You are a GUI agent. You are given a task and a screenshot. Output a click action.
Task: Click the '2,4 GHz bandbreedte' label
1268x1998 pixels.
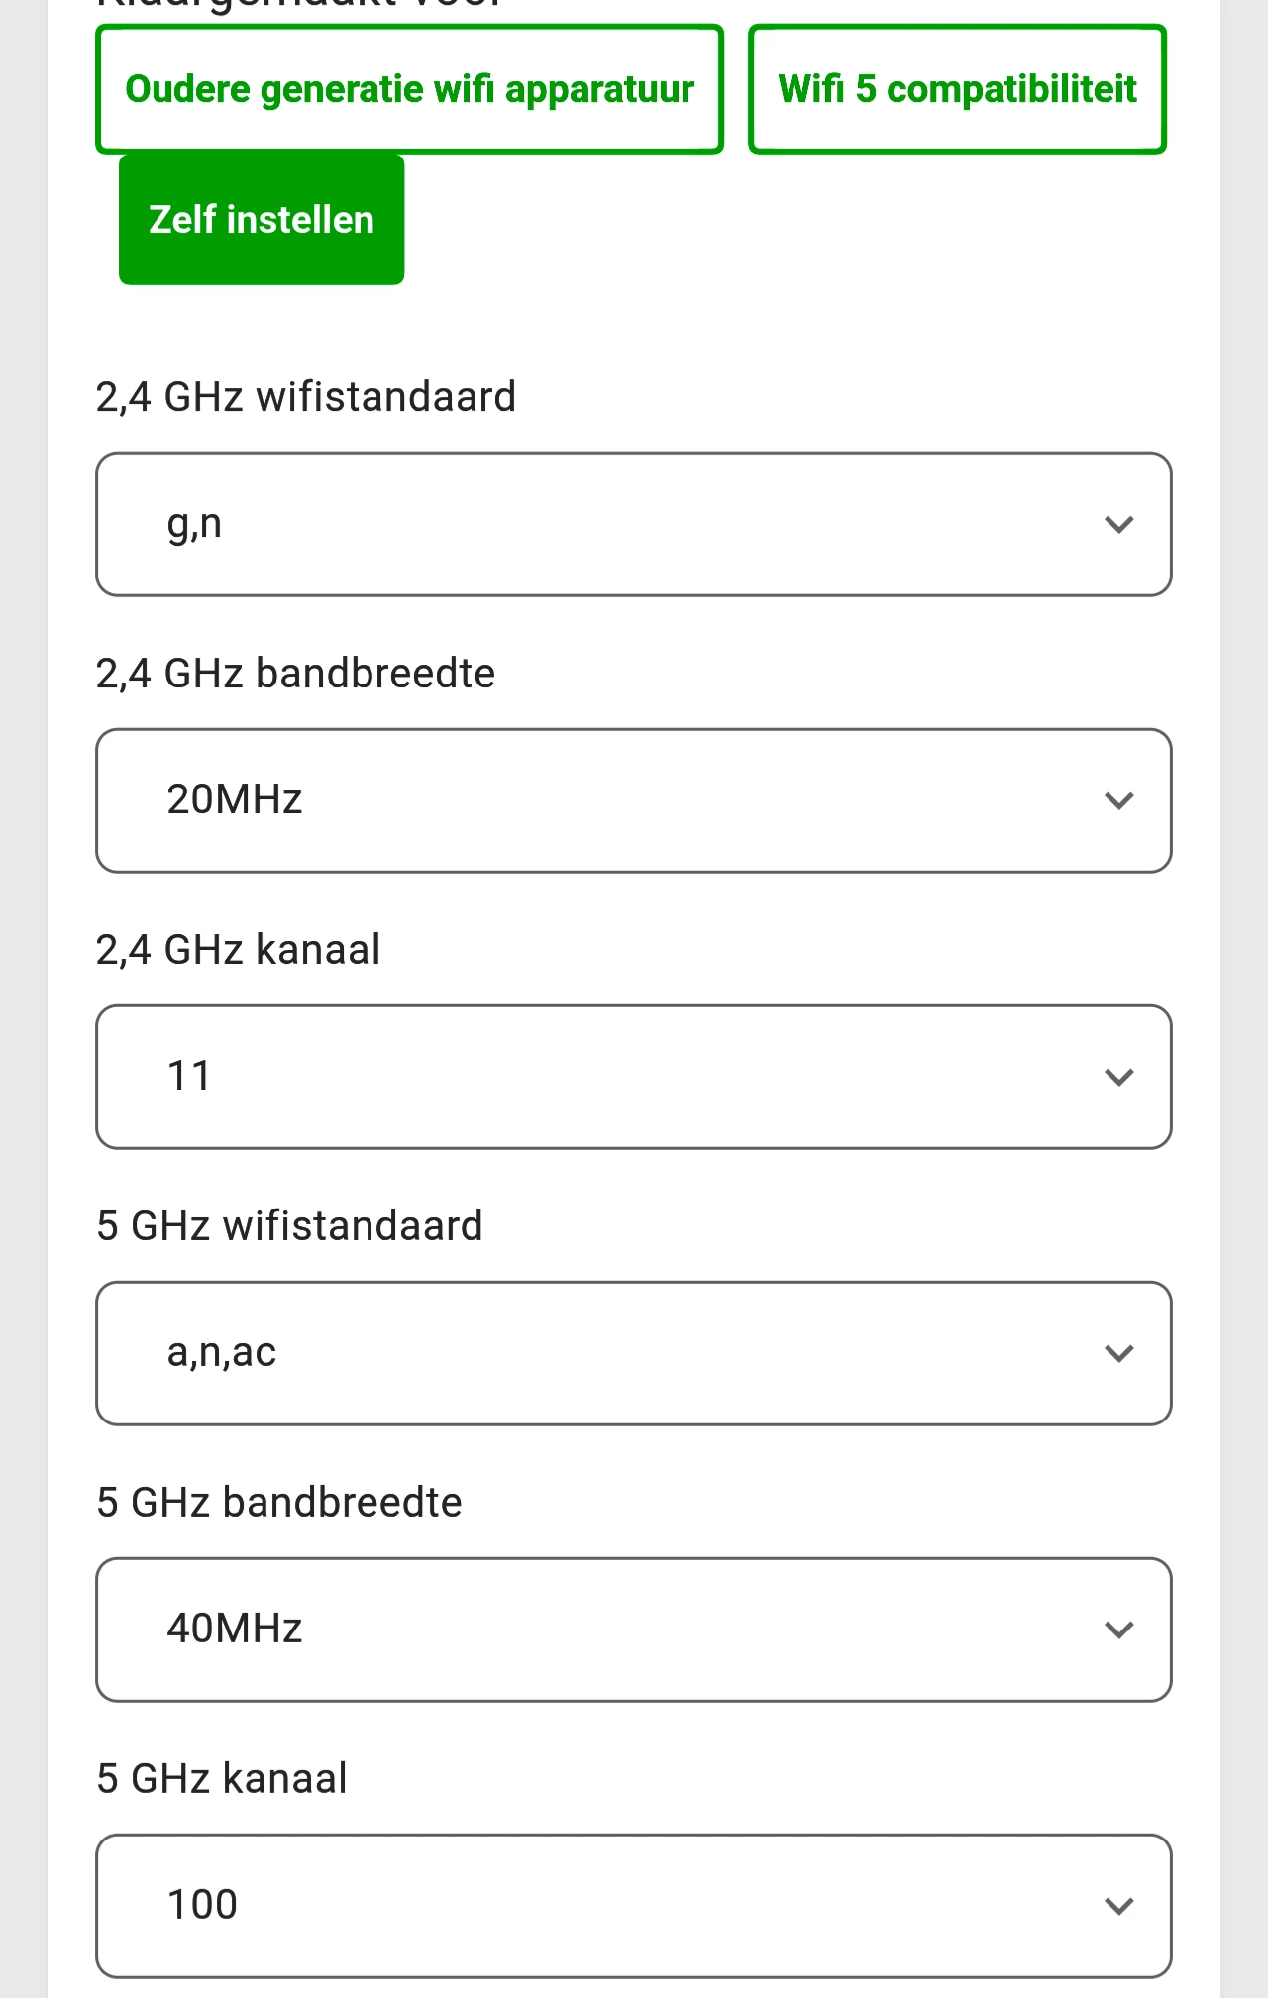coord(295,674)
